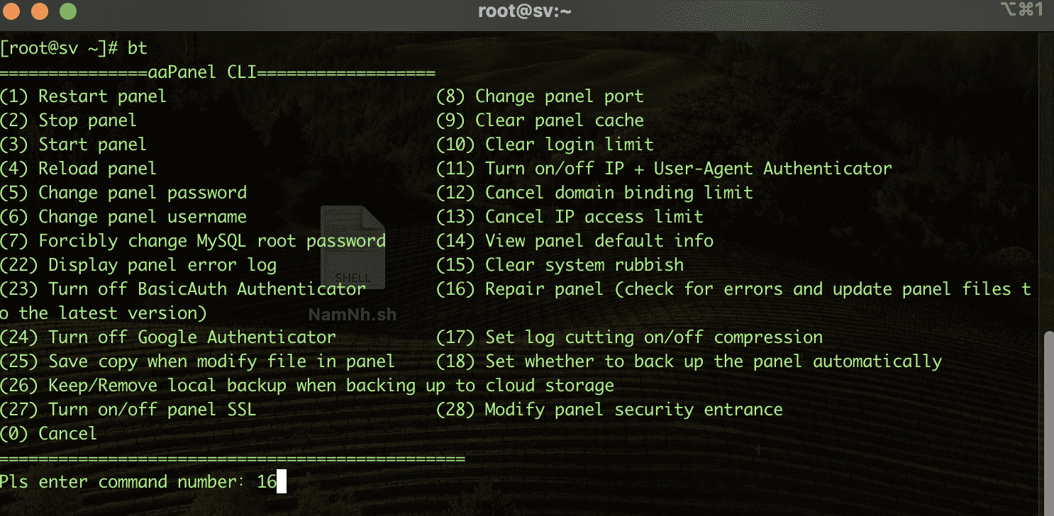Click the ⌥⌘1 window shortcut indicator
Viewport: 1054px width, 516px height.
(1021, 10)
